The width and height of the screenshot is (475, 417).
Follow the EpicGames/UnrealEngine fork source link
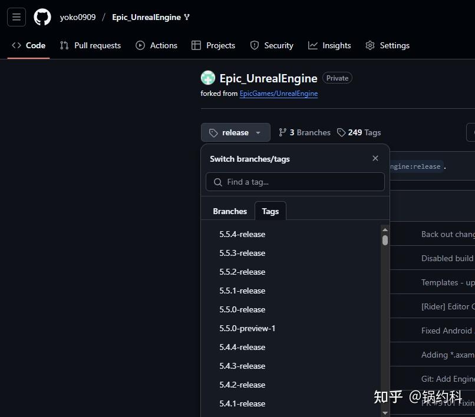pos(279,94)
